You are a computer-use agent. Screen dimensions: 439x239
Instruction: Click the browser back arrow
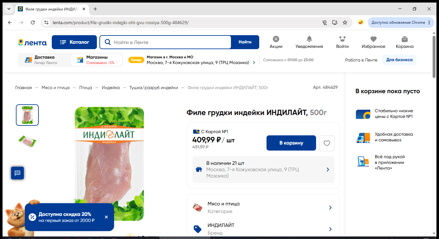10,23
